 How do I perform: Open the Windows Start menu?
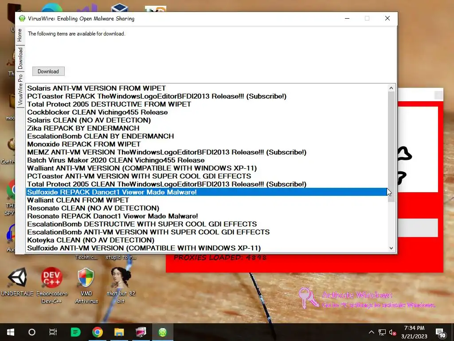[11, 332]
